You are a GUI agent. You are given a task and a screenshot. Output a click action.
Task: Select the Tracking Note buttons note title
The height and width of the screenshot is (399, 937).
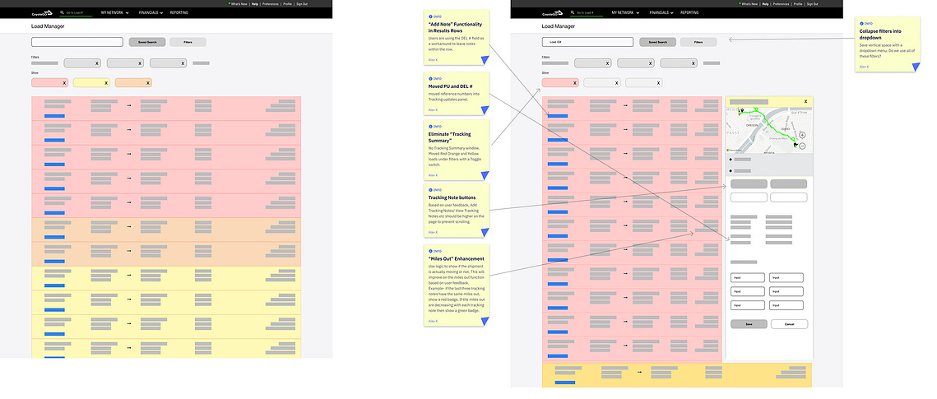(453, 197)
